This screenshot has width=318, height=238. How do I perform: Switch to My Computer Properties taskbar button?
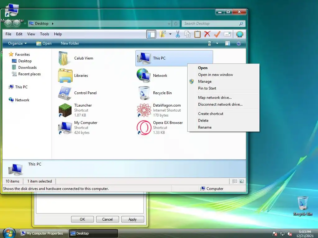click(x=43, y=233)
